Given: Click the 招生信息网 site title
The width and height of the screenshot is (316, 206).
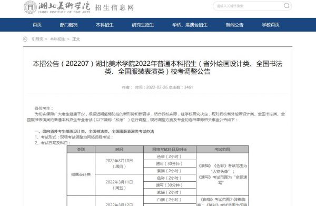Looking at the screenshot, I should point(114,8).
